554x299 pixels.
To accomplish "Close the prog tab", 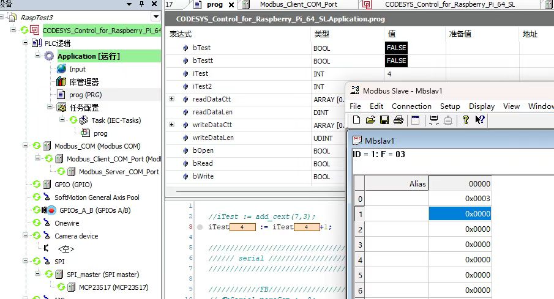I will (231, 5).
